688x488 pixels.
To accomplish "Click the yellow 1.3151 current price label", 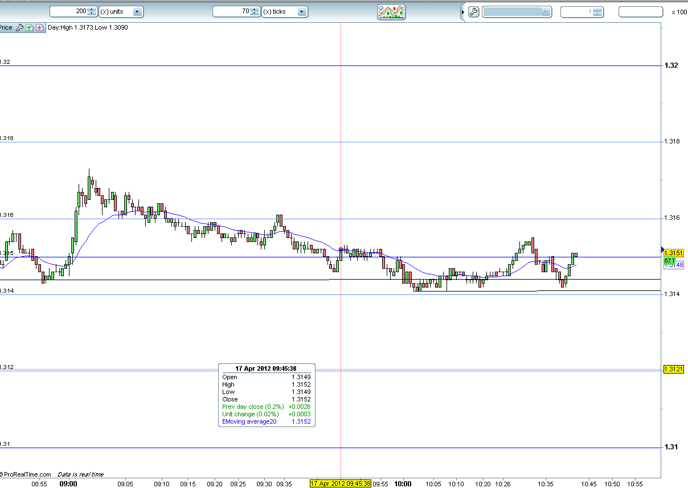I will [x=674, y=253].
